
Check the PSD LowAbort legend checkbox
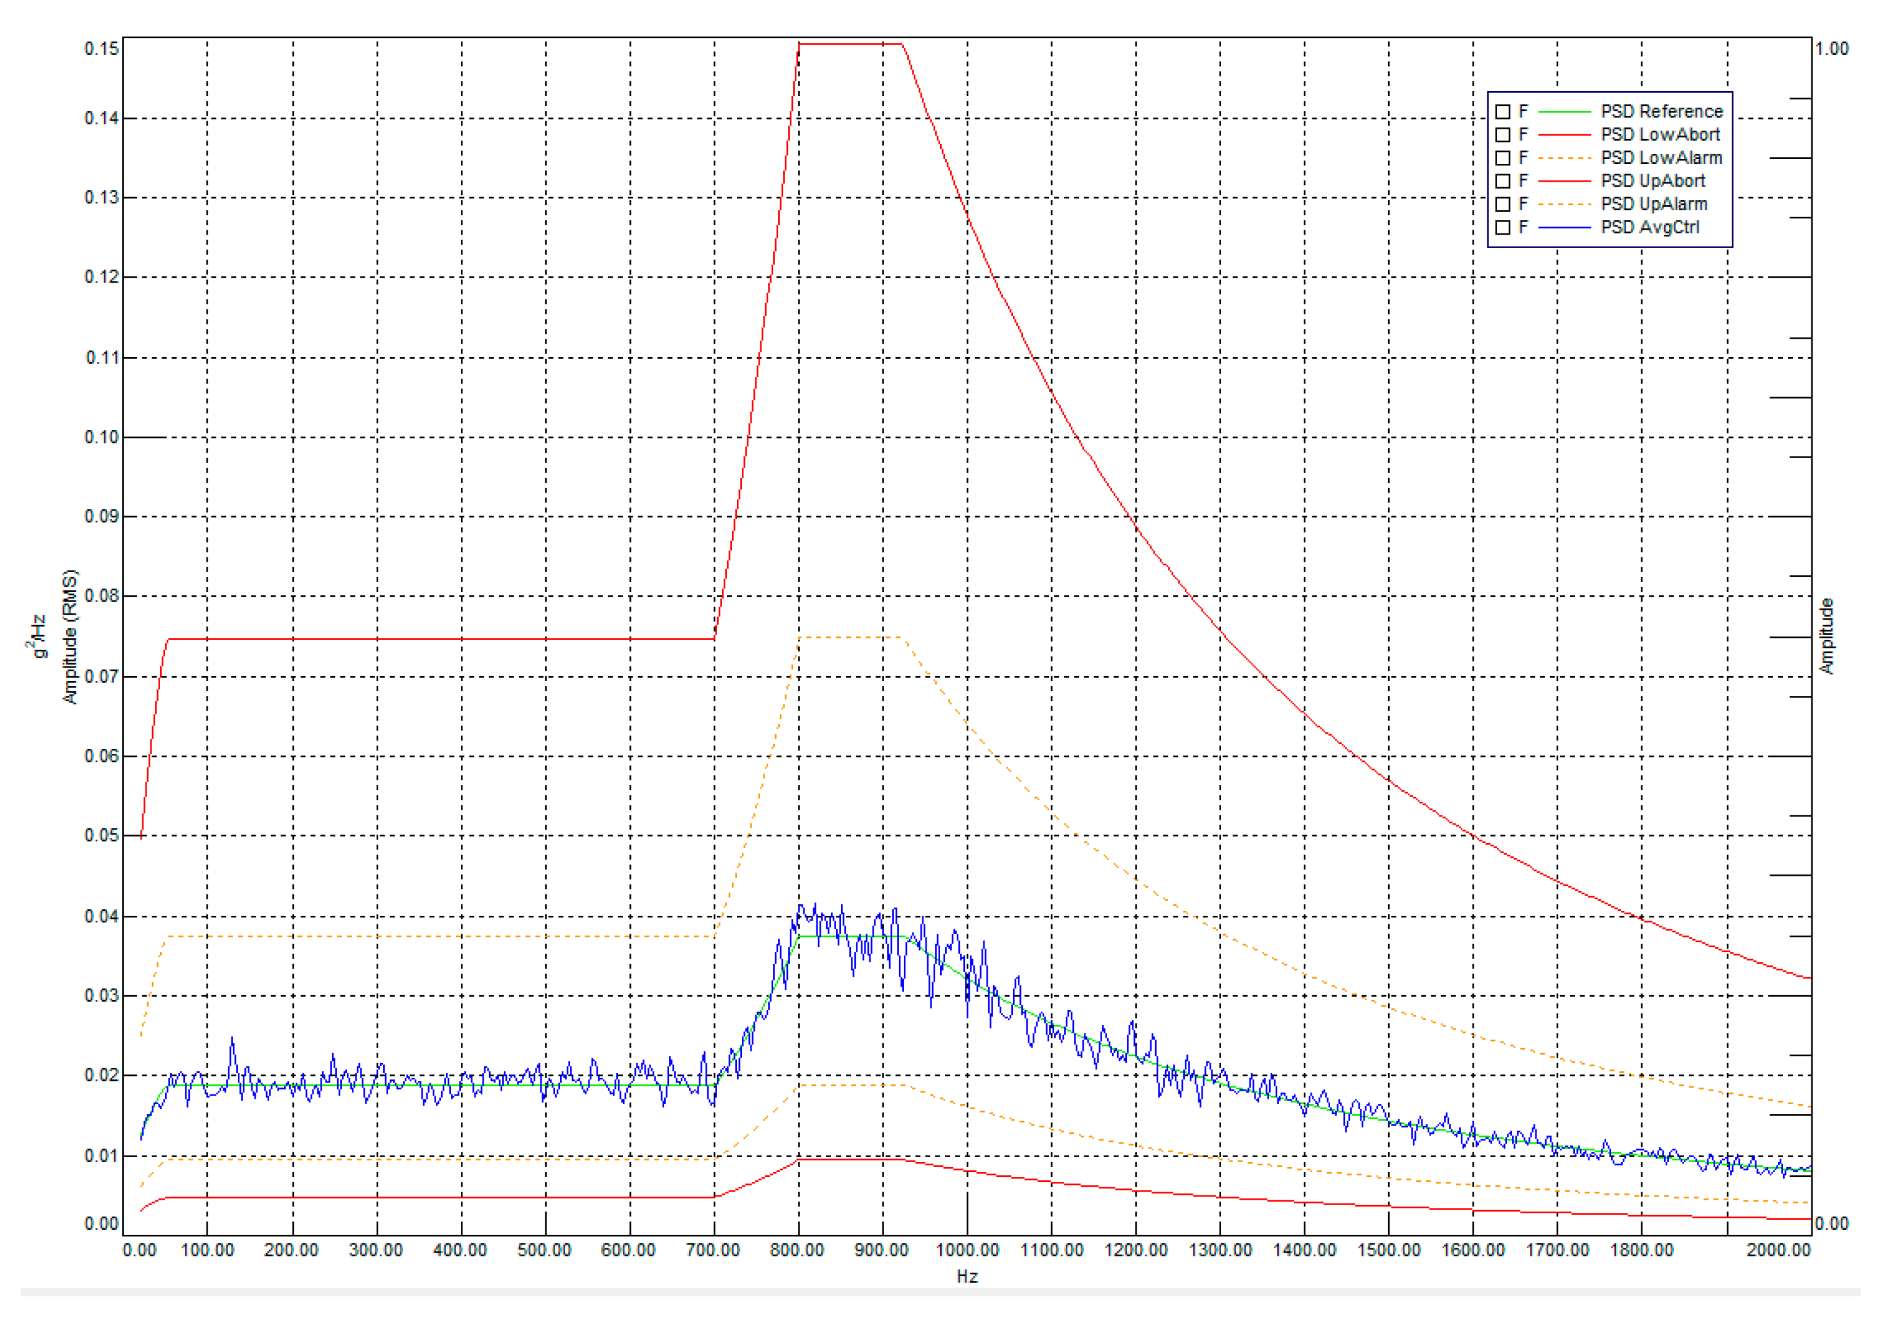1502,134
